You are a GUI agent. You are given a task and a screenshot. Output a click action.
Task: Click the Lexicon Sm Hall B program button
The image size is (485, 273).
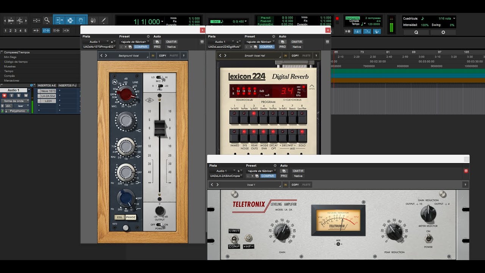pyautogui.click(x=235, y=117)
